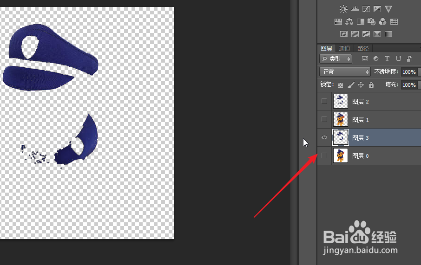Select layer named 图层 2
Image resolution: width=421 pixels, height=265 pixels.
[361, 102]
